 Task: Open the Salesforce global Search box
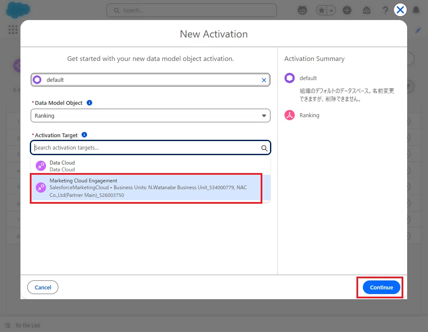pyautogui.click(x=191, y=10)
